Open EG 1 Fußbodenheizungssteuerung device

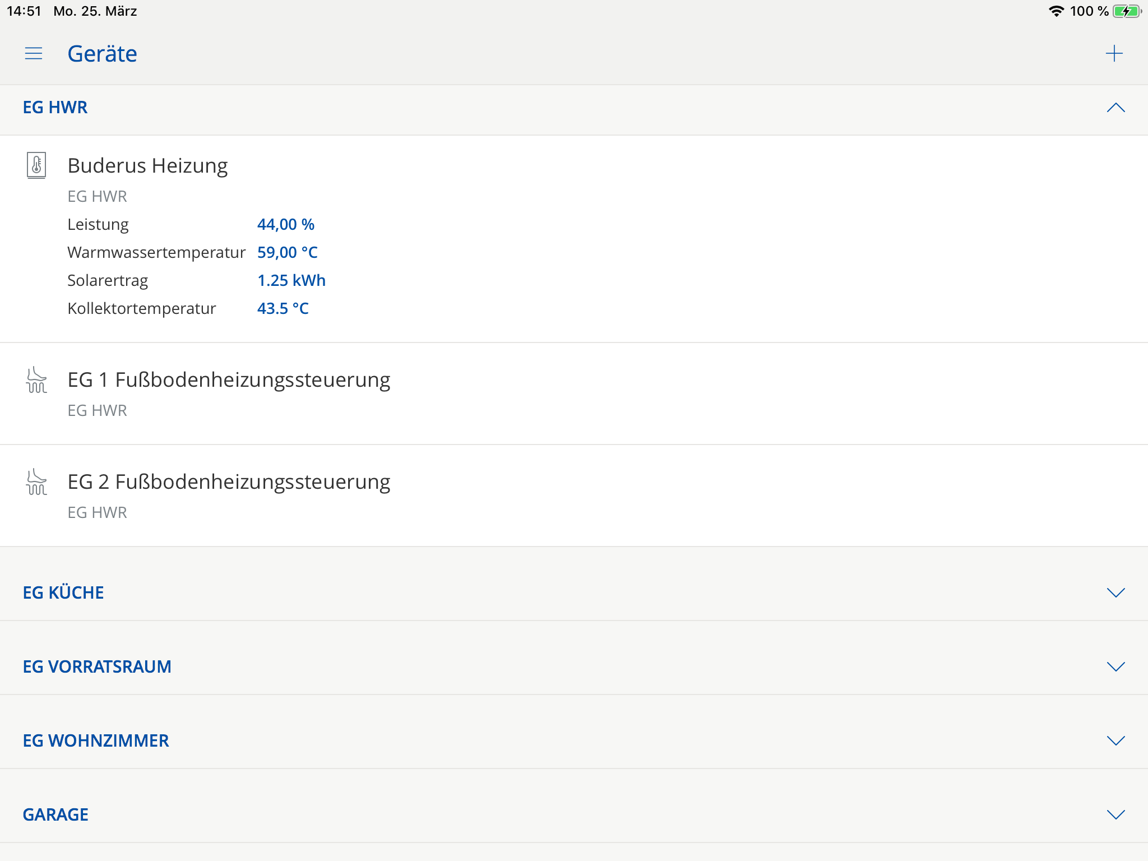229,380
